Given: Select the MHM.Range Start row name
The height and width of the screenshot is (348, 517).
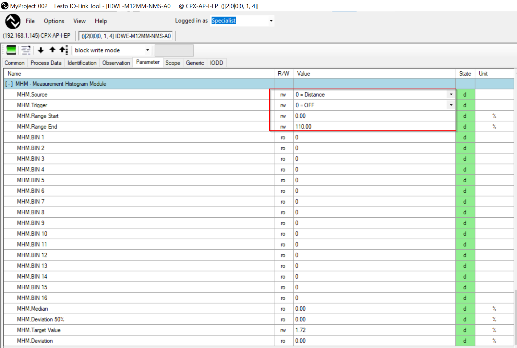Looking at the screenshot, I should [38, 116].
